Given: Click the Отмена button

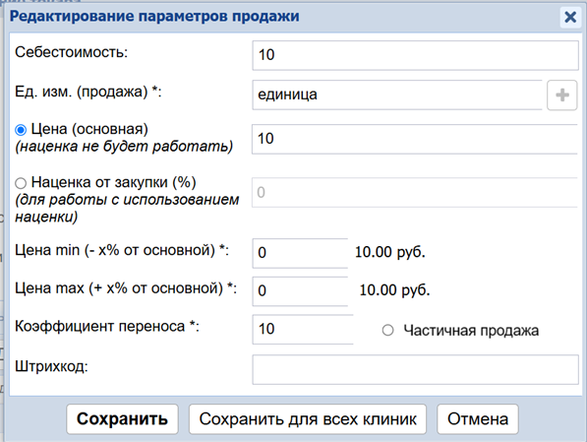Looking at the screenshot, I should [478, 419].
